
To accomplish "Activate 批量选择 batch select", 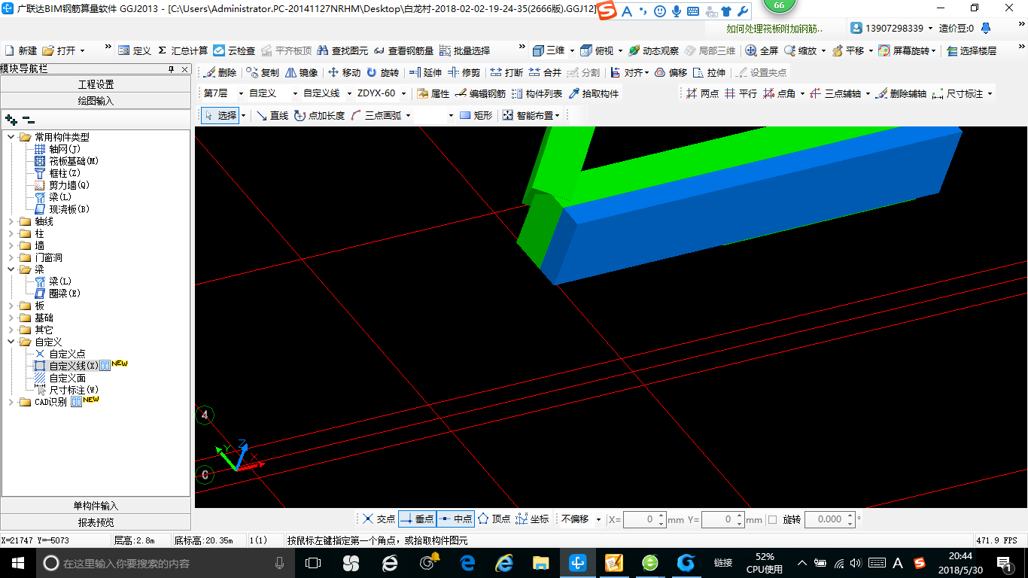I will (x=464, y=50).
